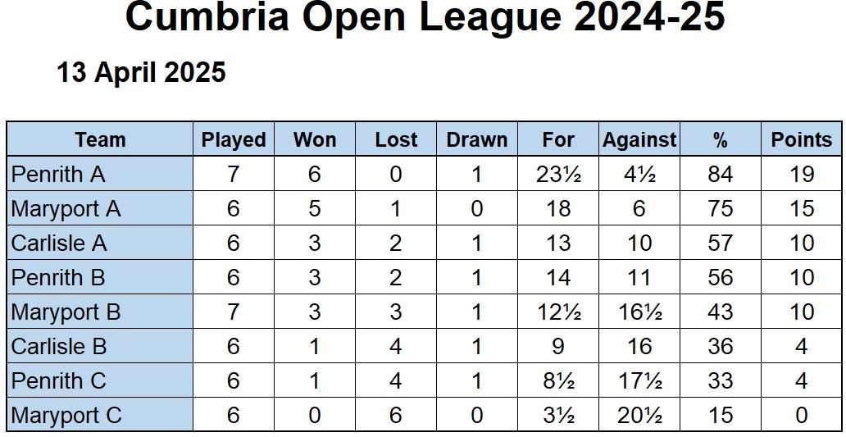846x437 pixels.
Task: Select the Played column header
Action: click(234, 139)
